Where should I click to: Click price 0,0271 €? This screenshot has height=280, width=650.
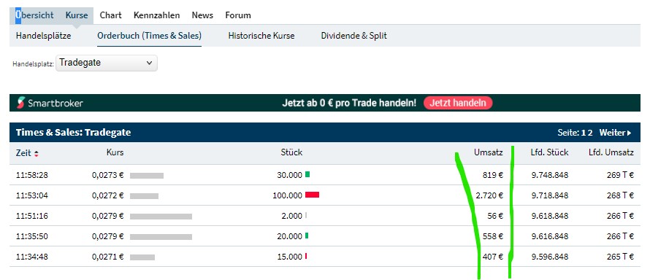108,257
